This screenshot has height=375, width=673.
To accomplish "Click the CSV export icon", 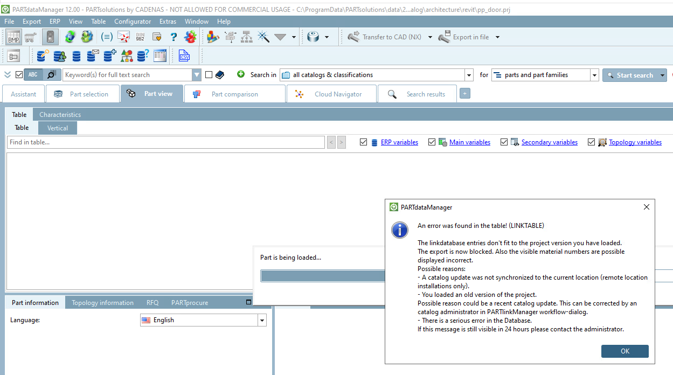I will [x=184, y=55].
